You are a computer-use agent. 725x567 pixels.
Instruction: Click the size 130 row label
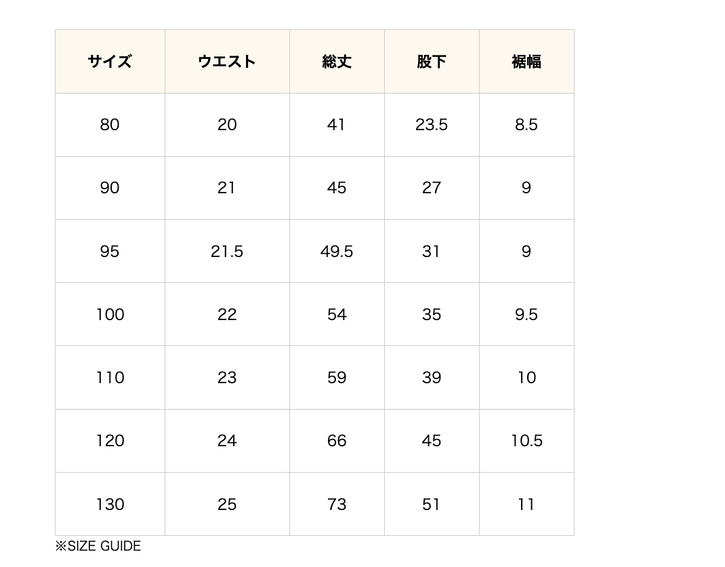pos(110,505)
